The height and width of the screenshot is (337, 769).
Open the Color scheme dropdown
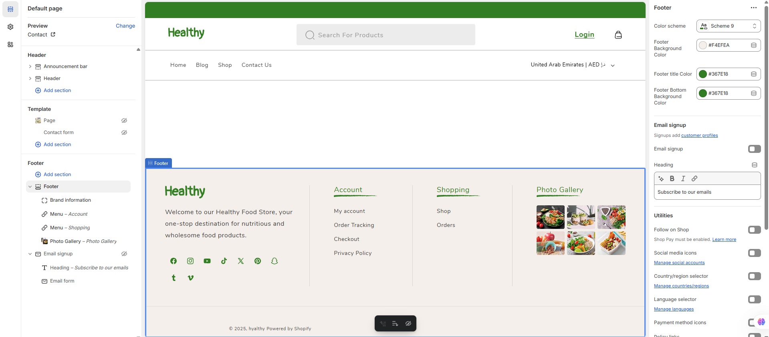(x=728, y=26)
